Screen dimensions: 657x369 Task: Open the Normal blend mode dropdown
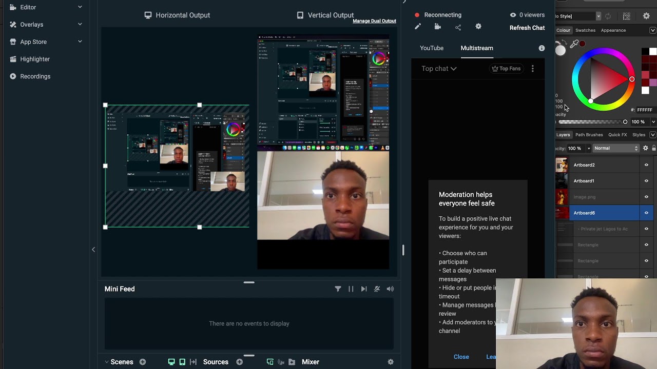pyautogui.click(x=616, y=148)
